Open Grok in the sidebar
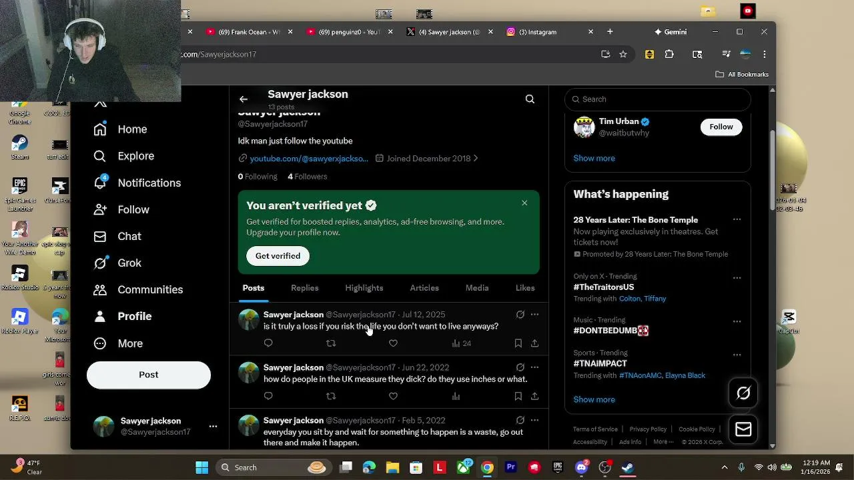 [117, 263]
